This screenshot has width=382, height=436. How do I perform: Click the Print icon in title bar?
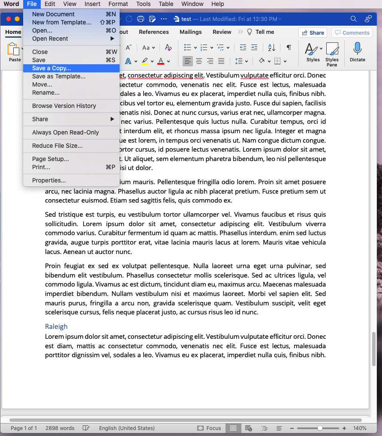pyautogui.click(x=141, y=19)
